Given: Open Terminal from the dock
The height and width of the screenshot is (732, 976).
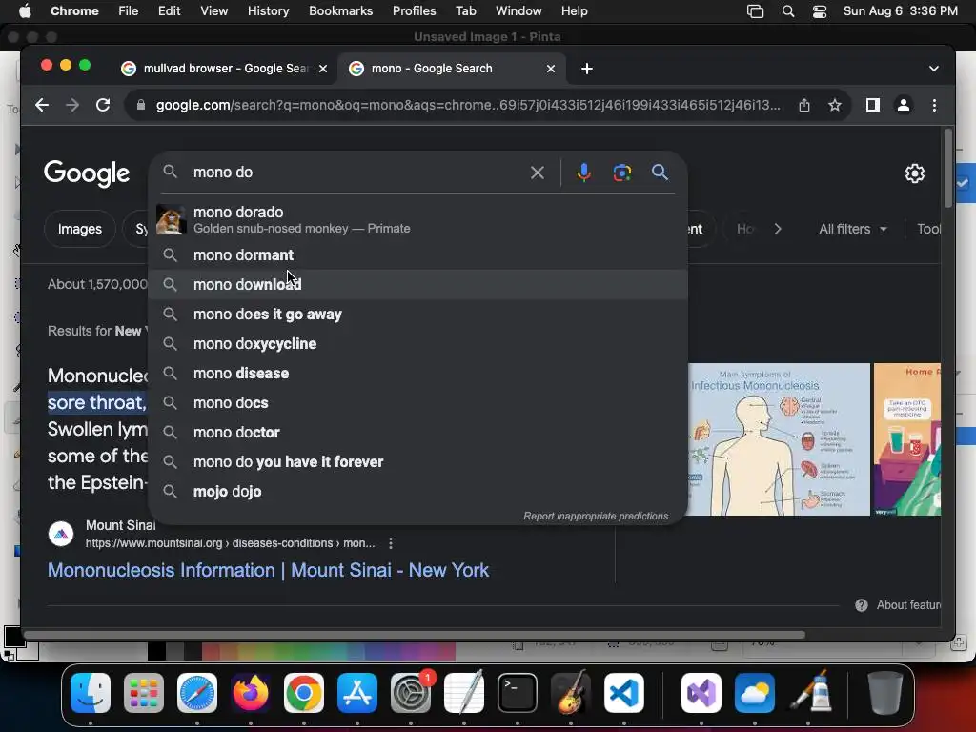Looking at the screenshot, I should pyautogui.click(x=518, y=692).
